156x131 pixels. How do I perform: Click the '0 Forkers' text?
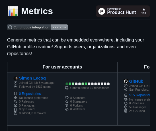point(77,105)
